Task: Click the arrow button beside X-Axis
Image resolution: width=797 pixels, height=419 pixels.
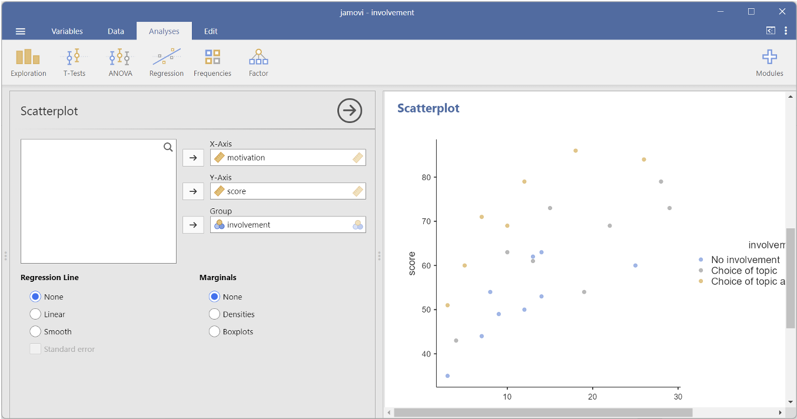Action: (193, 158)
